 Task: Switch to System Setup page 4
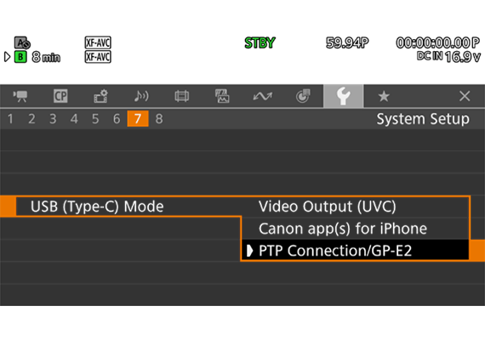click(x=74, y=119)
